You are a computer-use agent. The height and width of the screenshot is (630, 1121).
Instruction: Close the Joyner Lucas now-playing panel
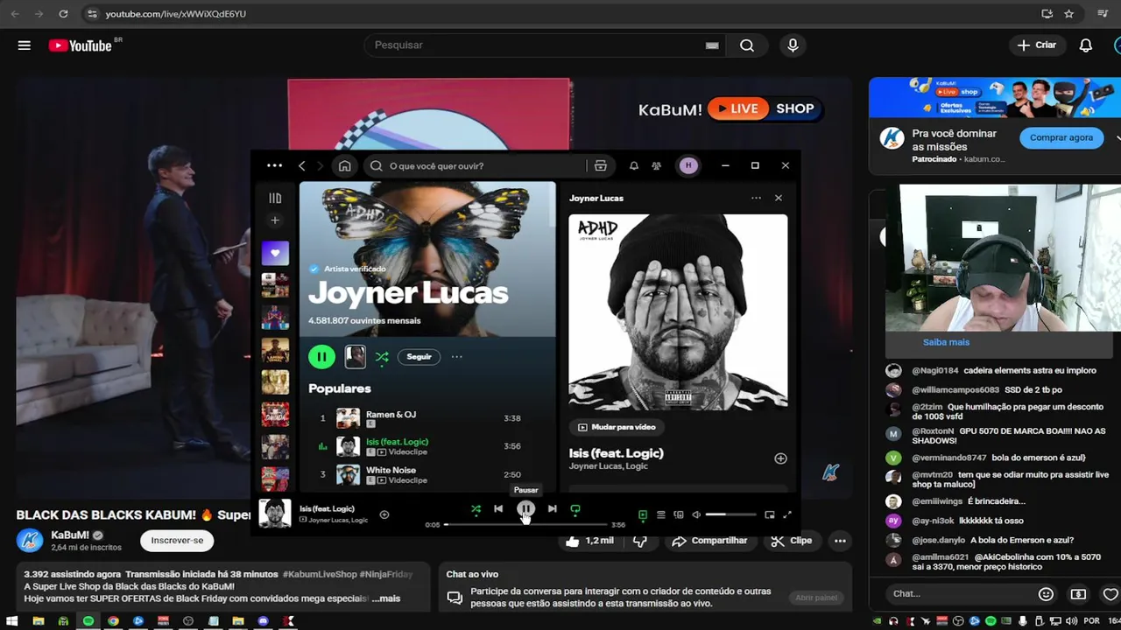click(x=779, y=198)
